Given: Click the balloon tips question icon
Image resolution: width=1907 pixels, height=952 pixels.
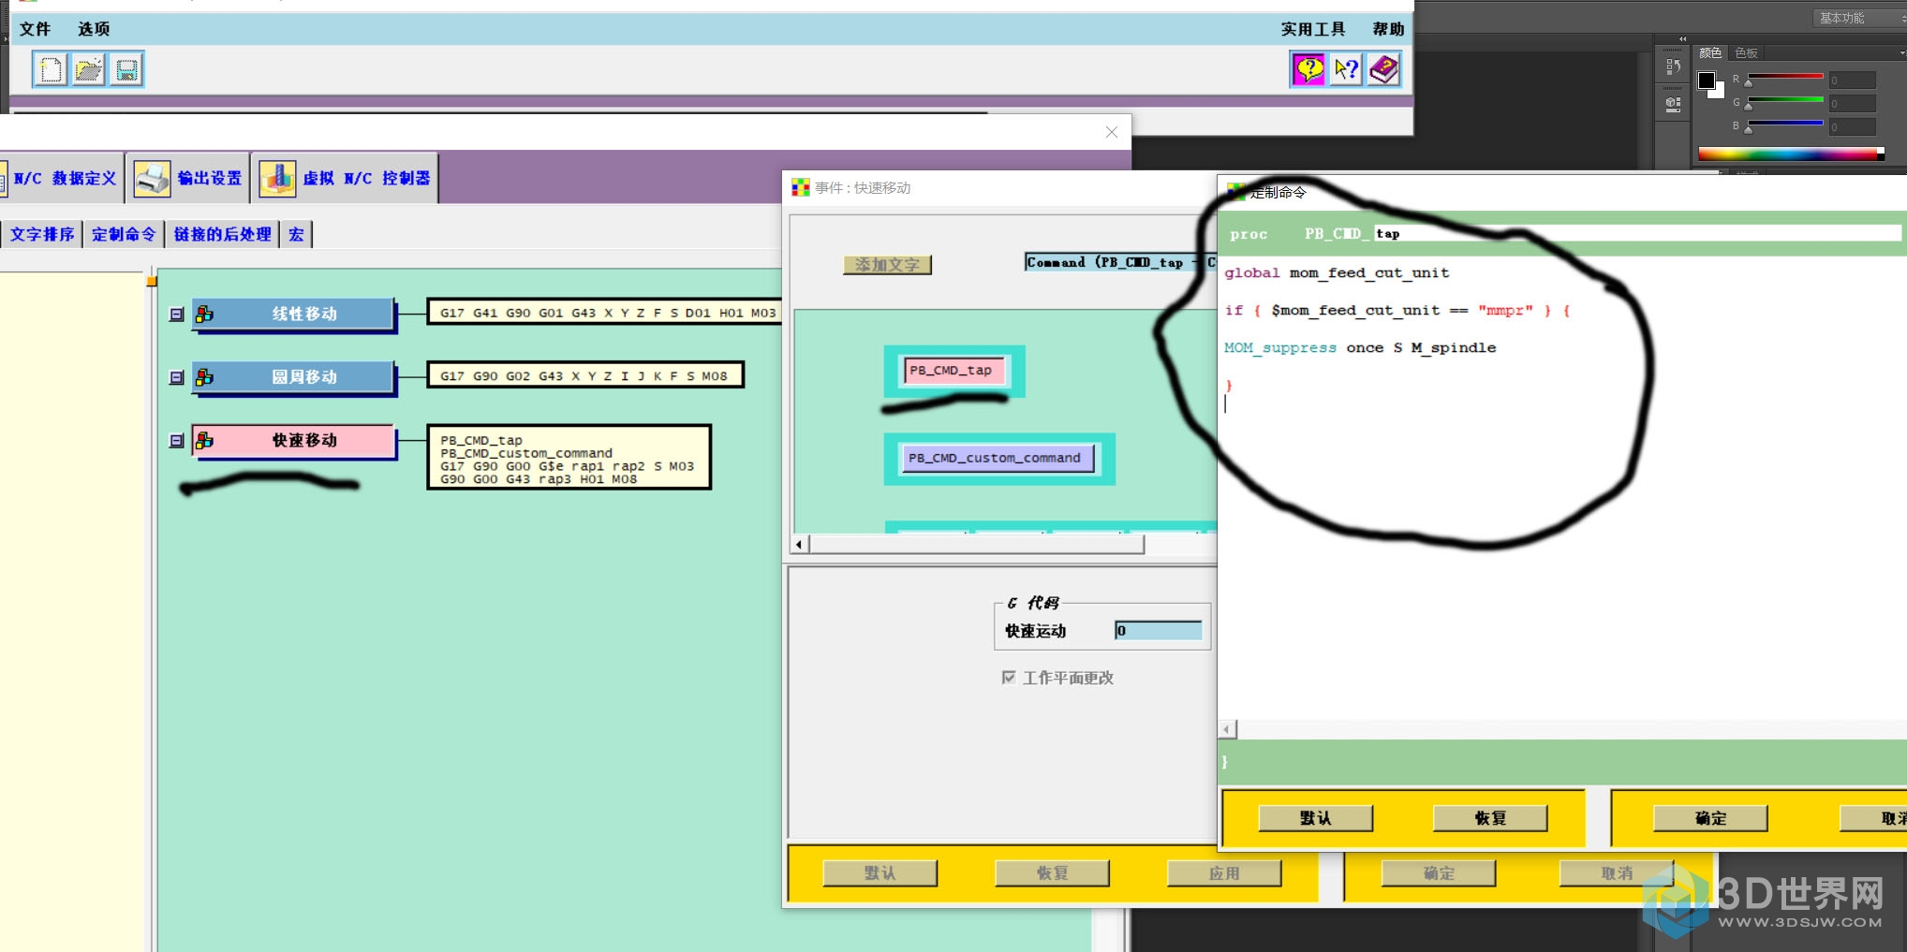Looking at the screenshot, I should (x=1308, y=69).
